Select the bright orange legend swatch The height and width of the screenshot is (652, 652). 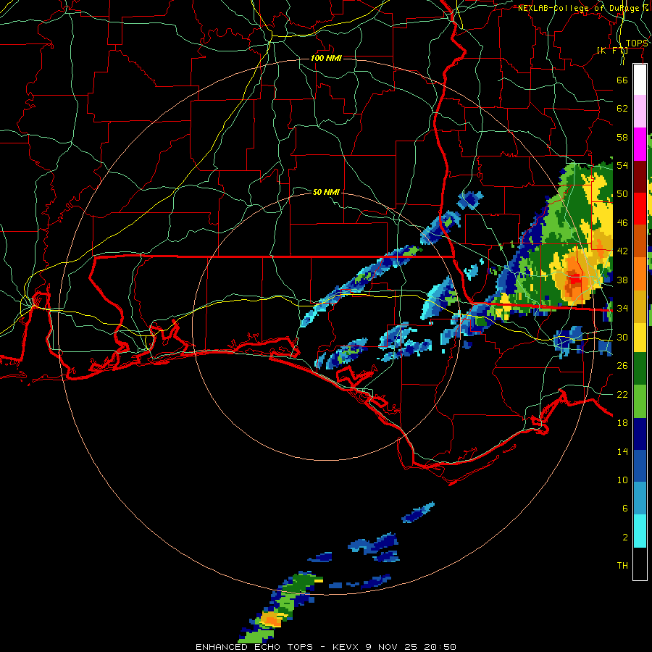[x=640, y=274]
